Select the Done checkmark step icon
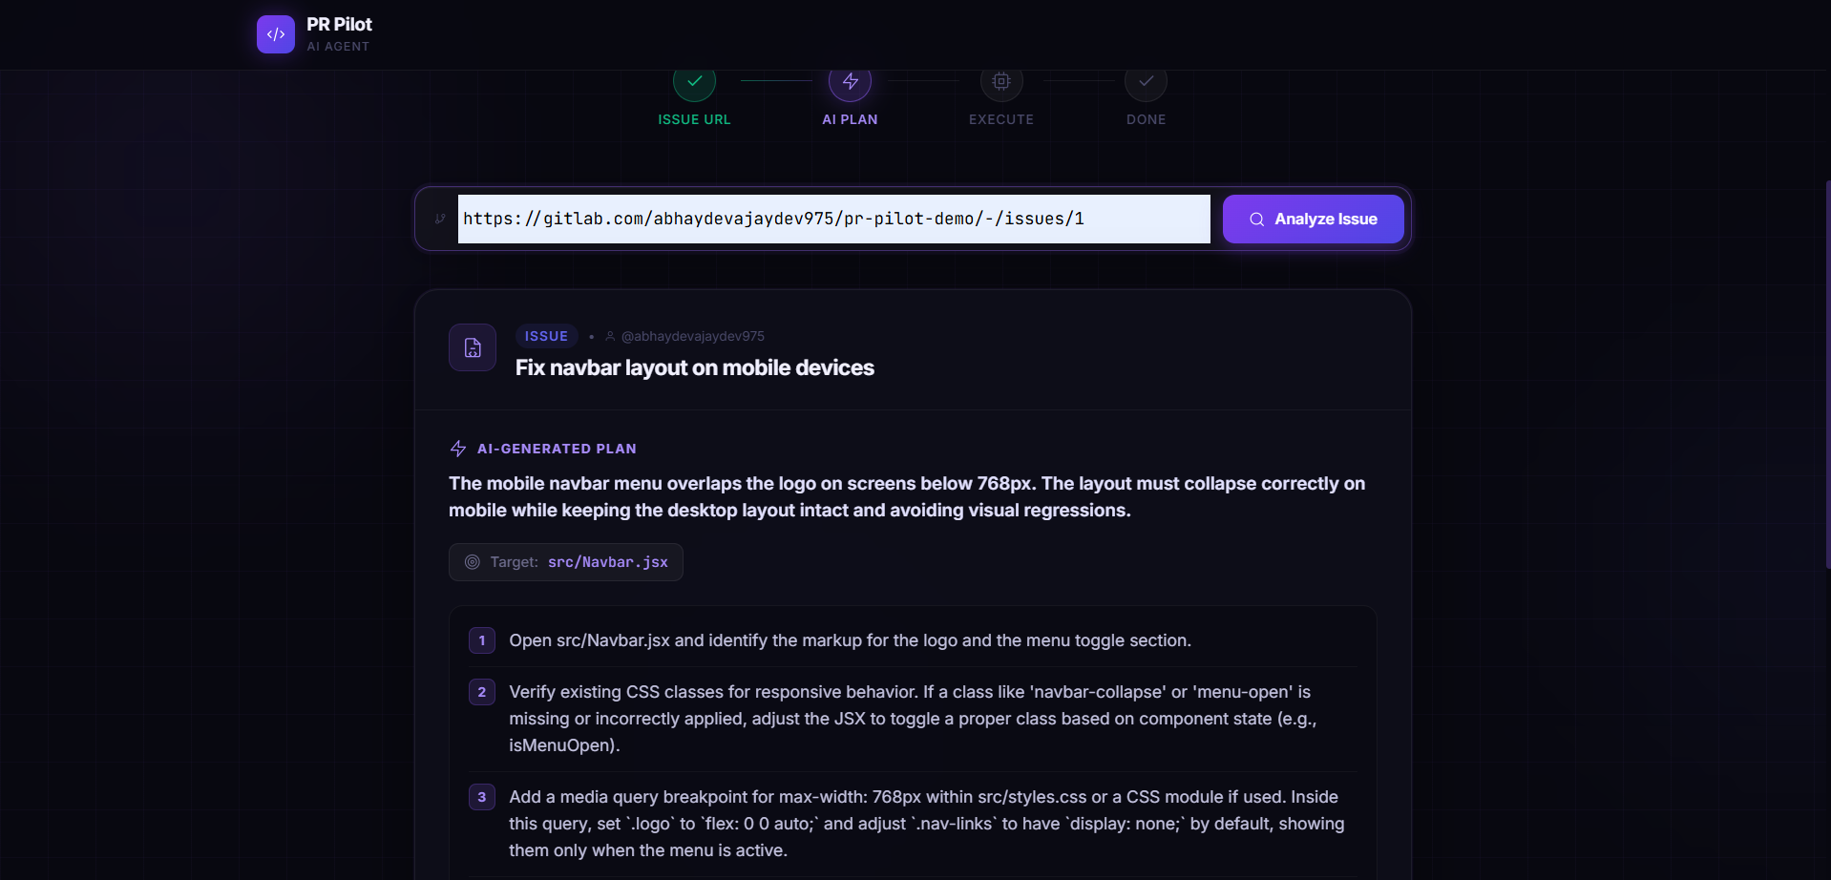This screenshot has width=1831, height=880. tap(1146, 82)
